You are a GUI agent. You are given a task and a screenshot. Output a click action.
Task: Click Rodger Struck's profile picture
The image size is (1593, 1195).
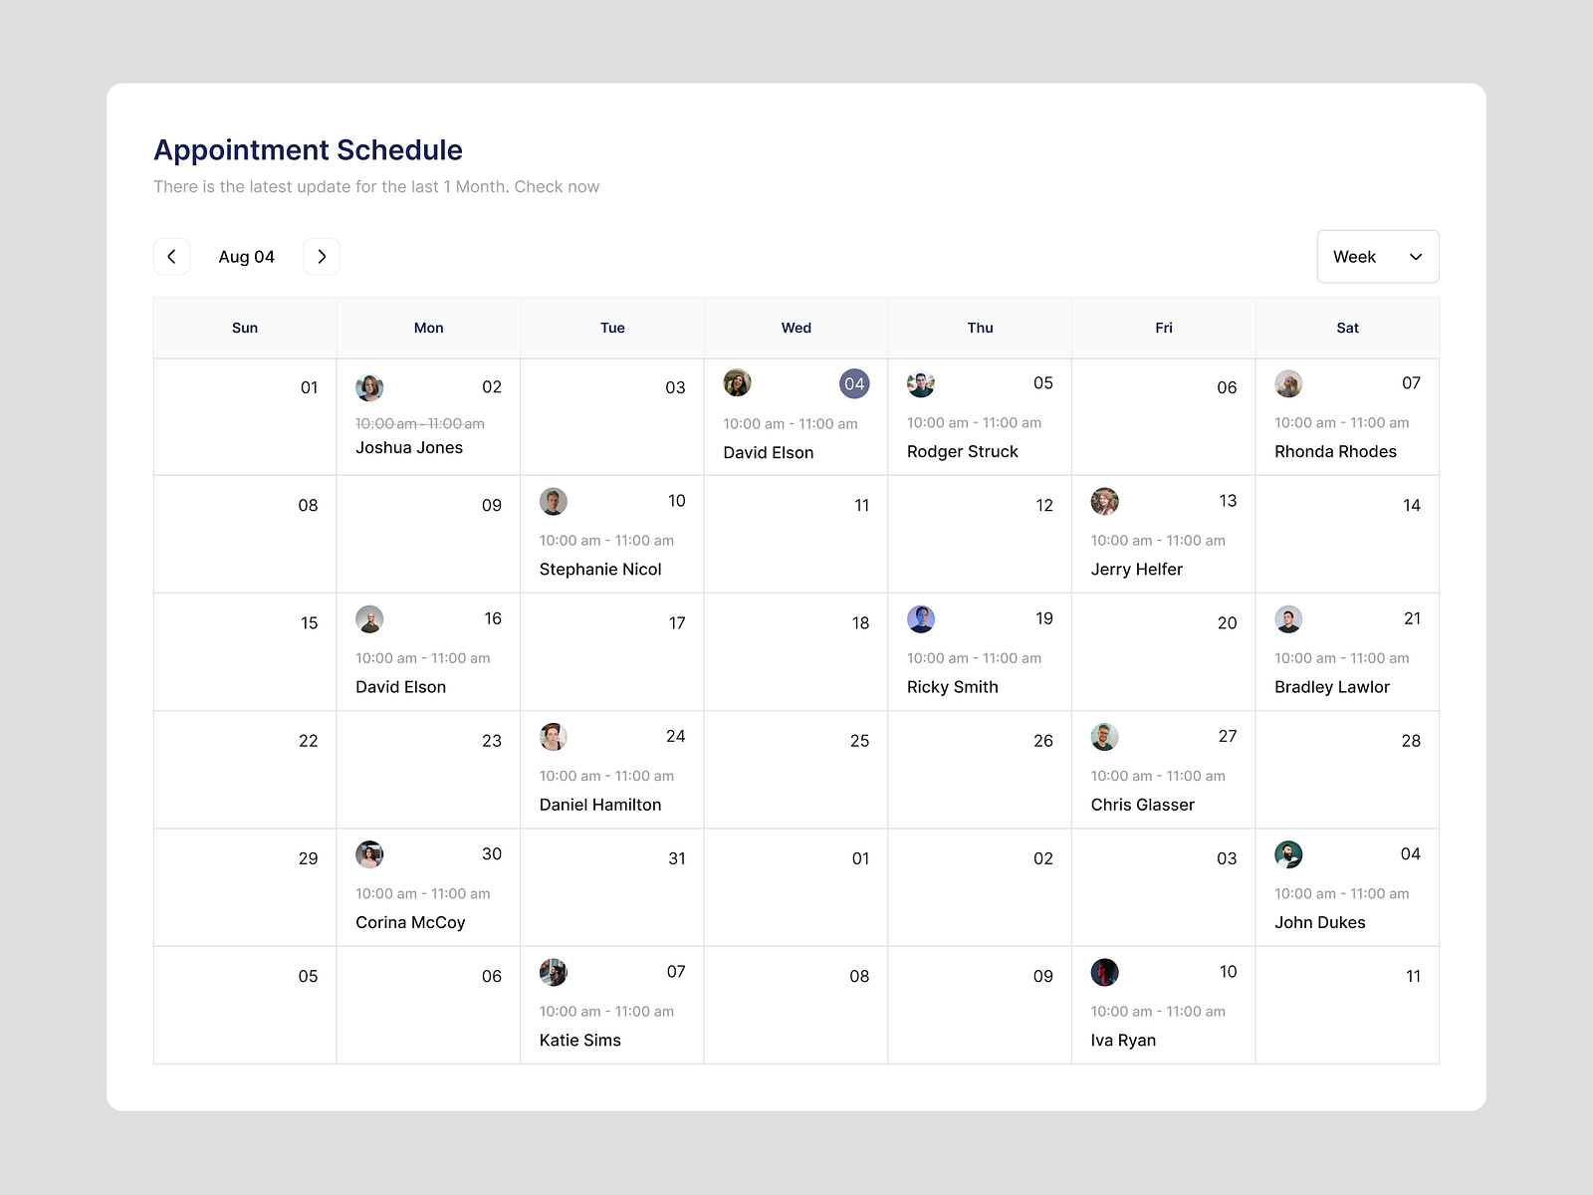click(x=922, y=383)
